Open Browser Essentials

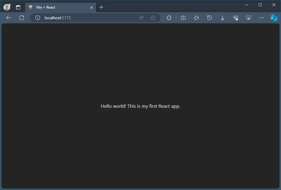coord(236,18)
